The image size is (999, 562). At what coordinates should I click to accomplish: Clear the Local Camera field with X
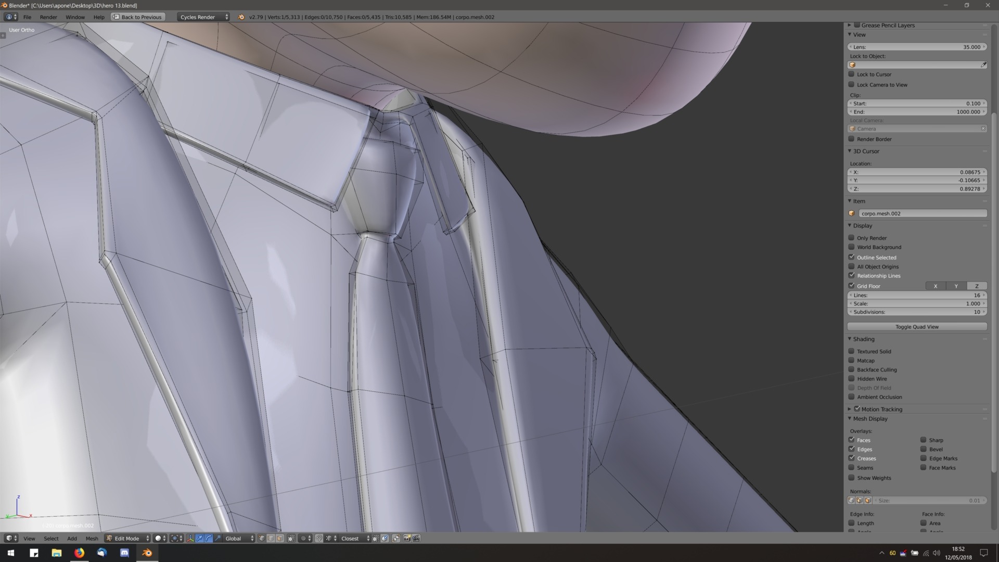click(x=983, y=129)
